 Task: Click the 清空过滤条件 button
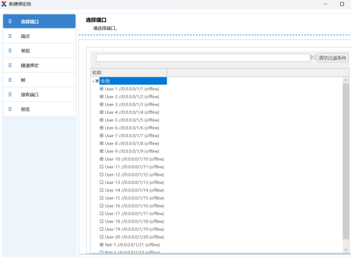333,58
